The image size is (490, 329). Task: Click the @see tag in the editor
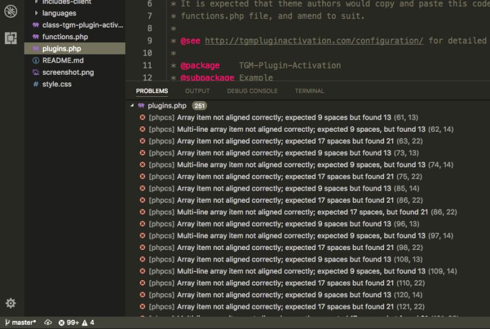pos(190,40)
